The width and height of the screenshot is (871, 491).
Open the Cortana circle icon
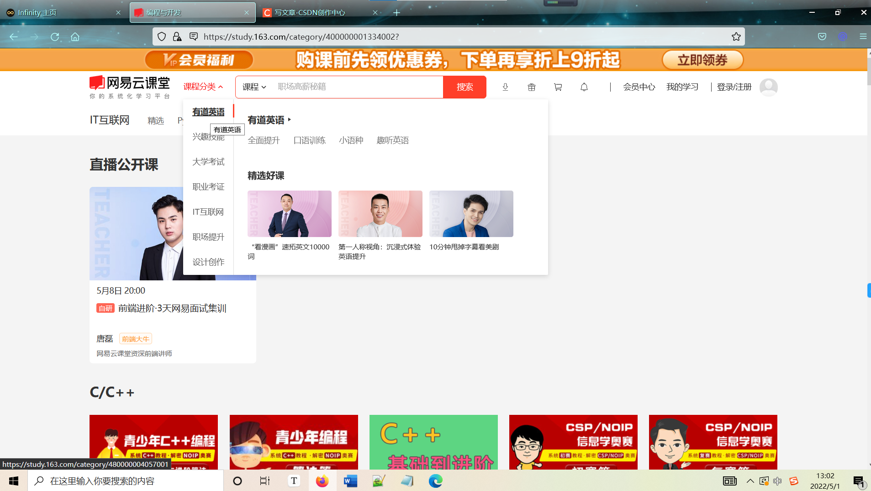(237, 481)
